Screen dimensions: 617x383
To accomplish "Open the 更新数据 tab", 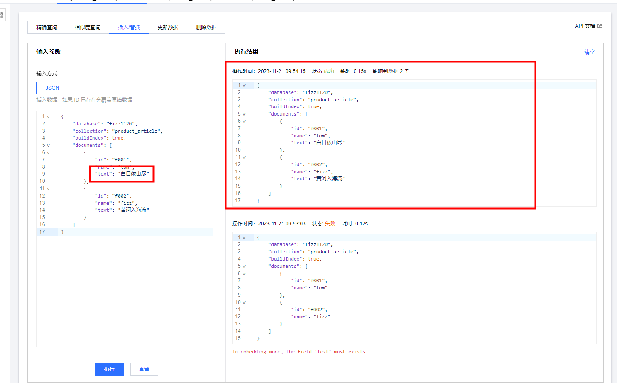I will pyautogui.click(x=168, y=27).
